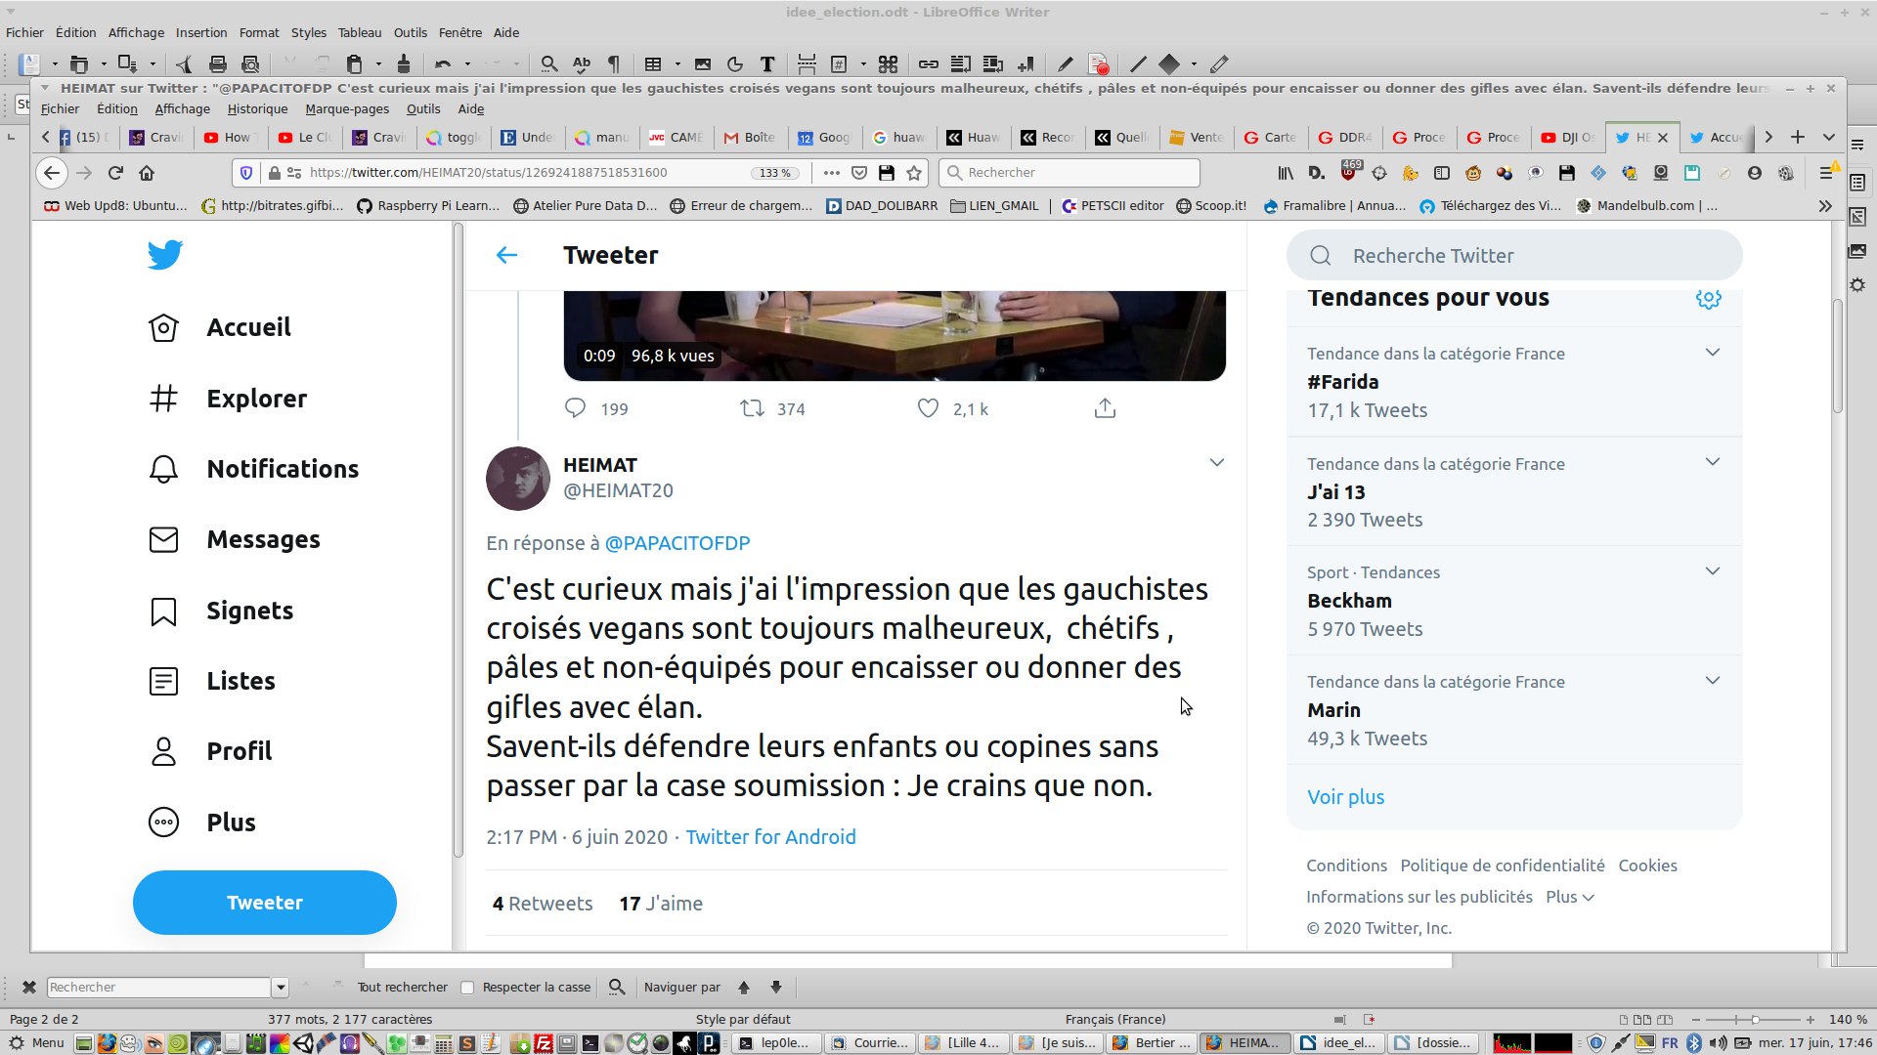
Task: Click the retweet icon showing 374
Action: pos(752,408)
